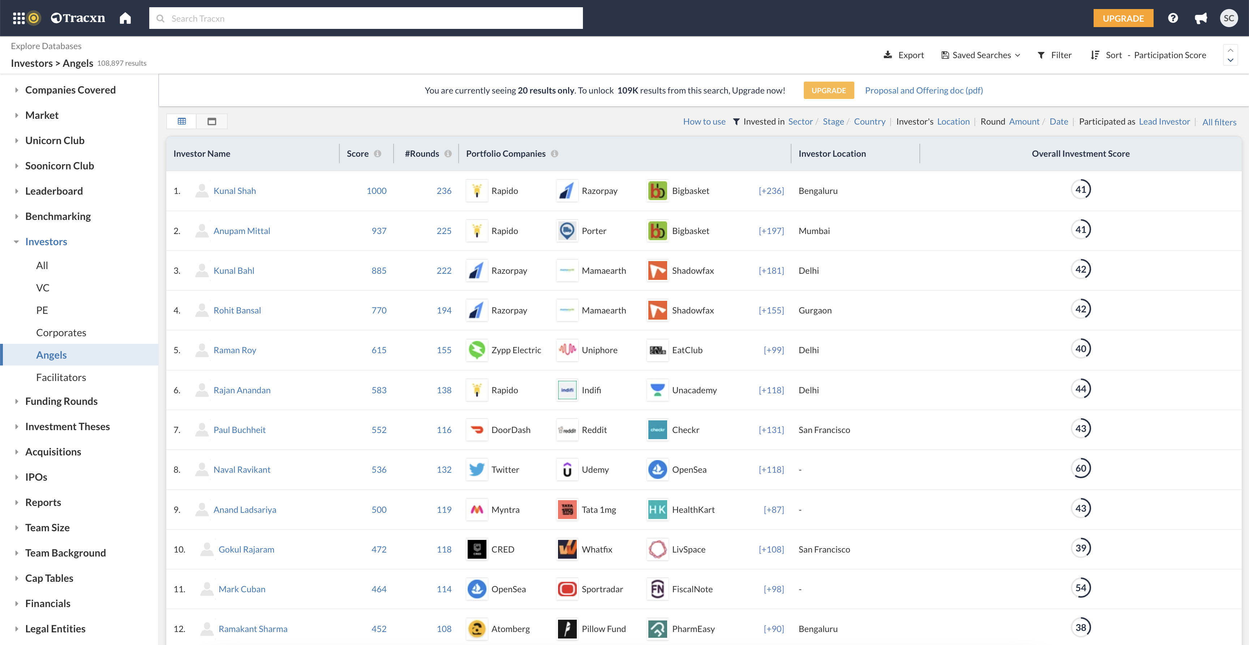The width and height of the screenshot is (1249, 645).
Task: Select Angels investors category
Action: tap(51, 355)
